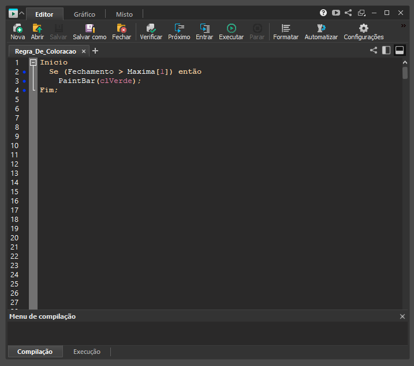Collapse the header with the caret beside logo
414x366 pixels.
[x=22, y=13]
